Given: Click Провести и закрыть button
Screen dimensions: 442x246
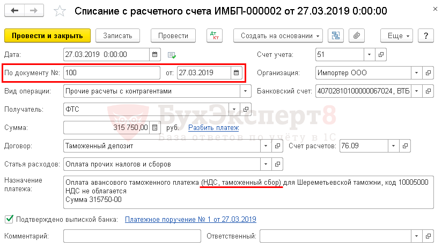Looking at the screenshot, I should click(x=47, y=36).
